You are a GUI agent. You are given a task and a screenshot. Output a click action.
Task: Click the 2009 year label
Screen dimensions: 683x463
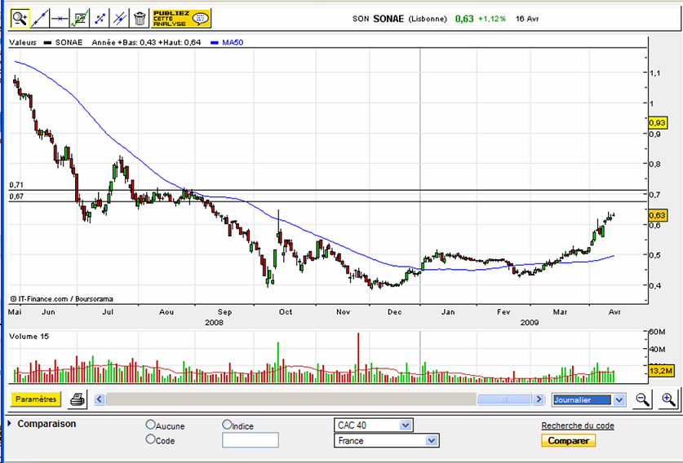(x=530, y=323)
